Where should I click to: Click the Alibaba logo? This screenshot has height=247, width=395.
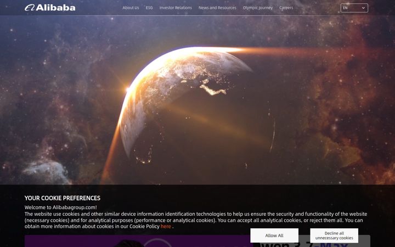point(50,8)
